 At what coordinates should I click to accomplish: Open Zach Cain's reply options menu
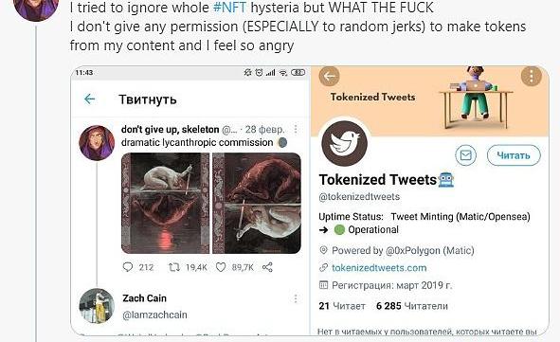coord(296,298)
